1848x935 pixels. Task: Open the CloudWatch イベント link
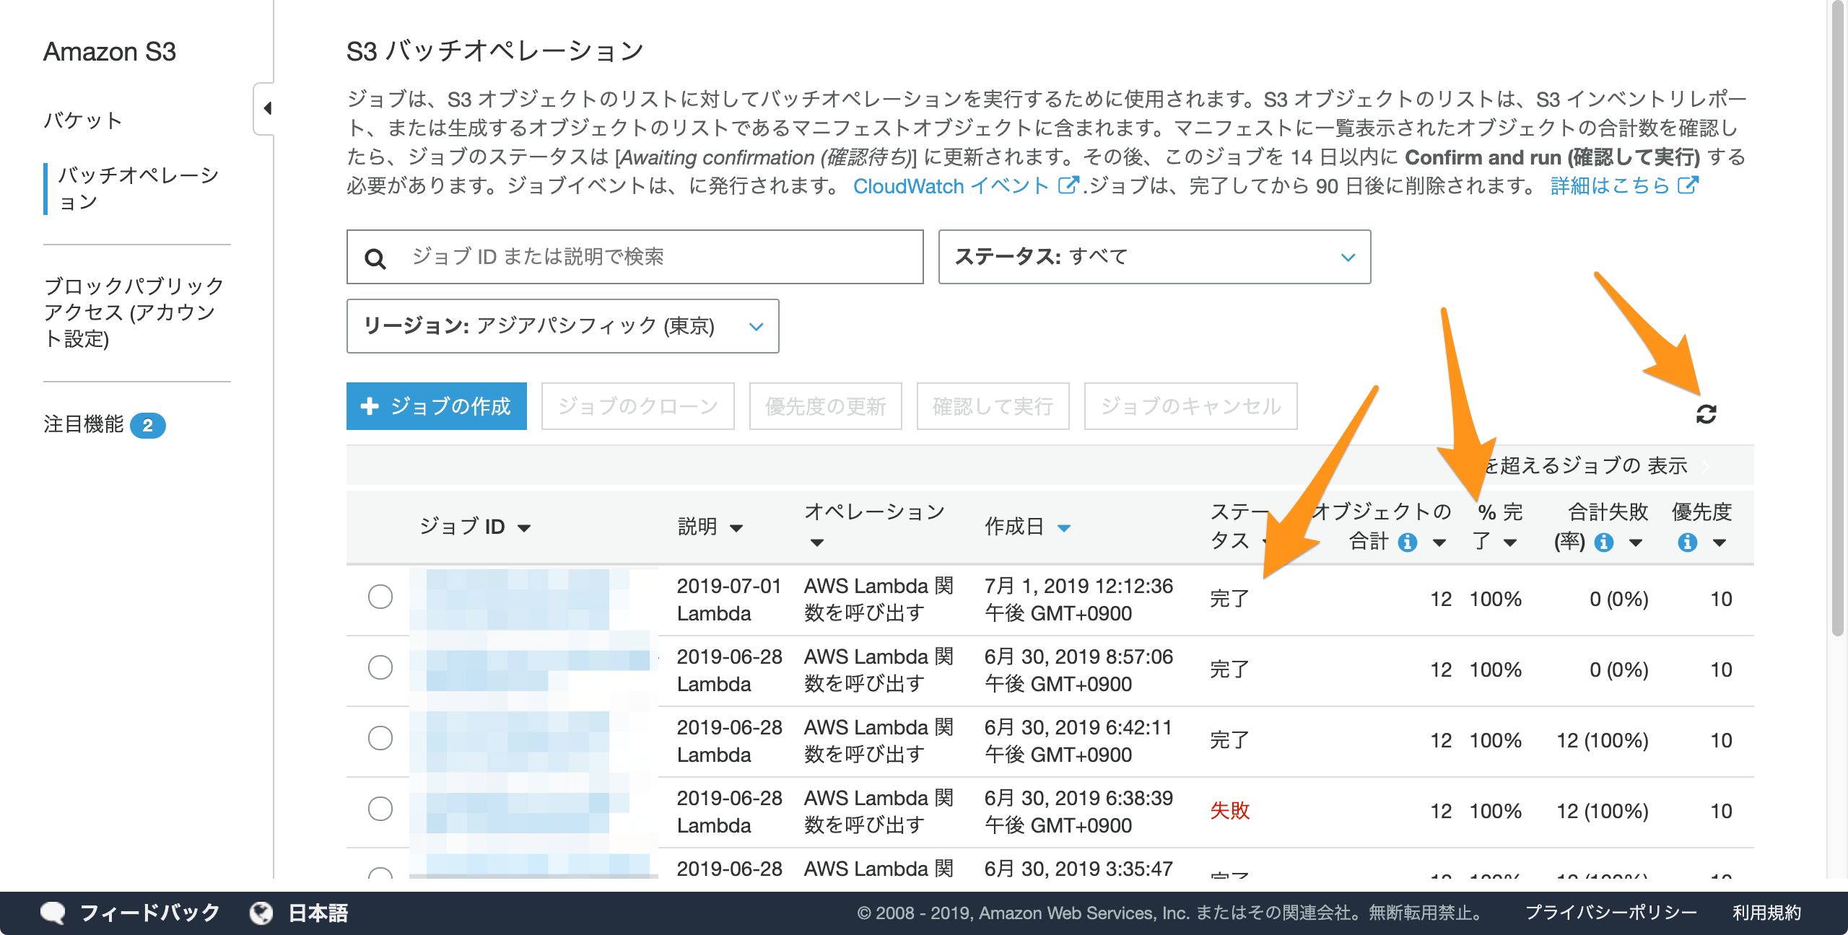coord(951,186)
